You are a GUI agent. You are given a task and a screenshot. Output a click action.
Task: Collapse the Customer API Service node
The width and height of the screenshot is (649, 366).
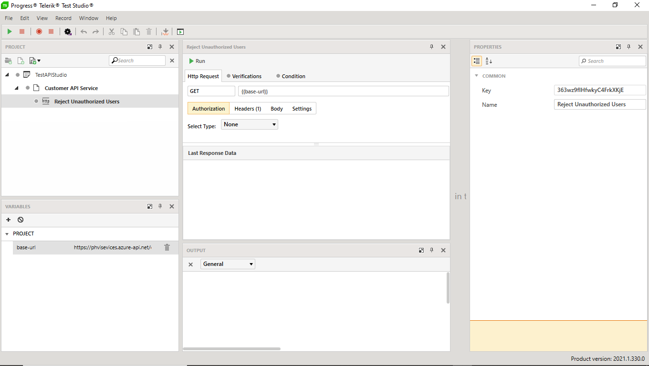pyautogui.click(x=17, y=88)
